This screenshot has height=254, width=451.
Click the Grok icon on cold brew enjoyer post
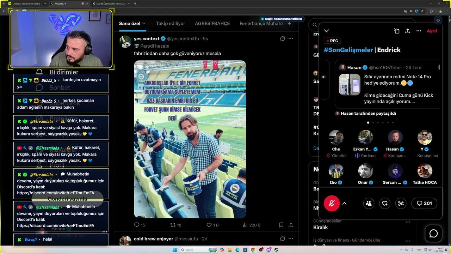click(x=282, y=239)
